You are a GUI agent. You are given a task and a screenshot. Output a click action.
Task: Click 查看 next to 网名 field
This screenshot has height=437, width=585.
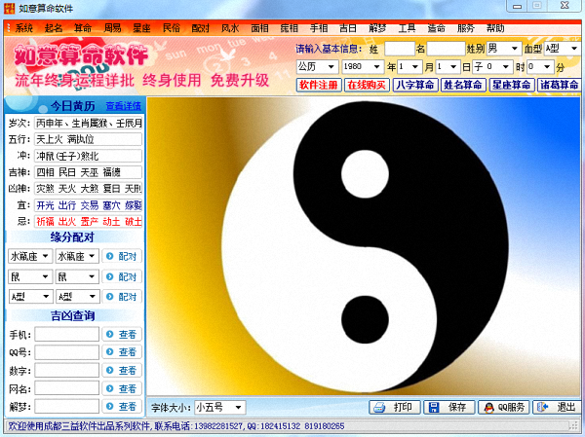(123, 388)
